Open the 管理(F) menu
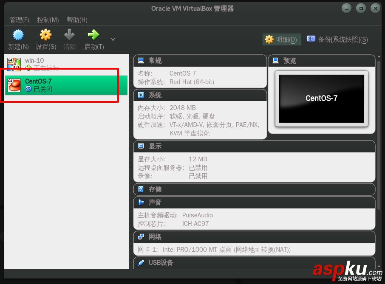Screen dimensions: 385x284 coord(19,20)
